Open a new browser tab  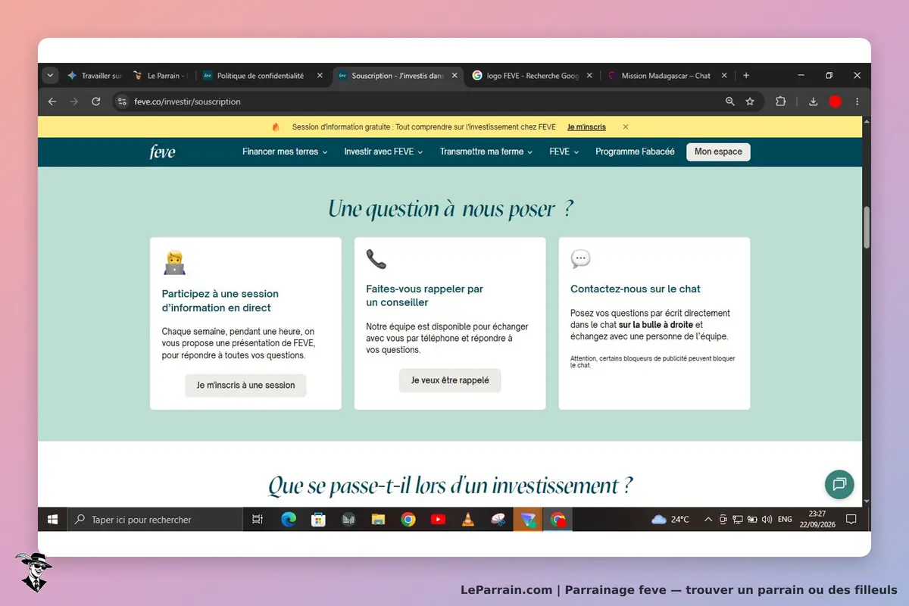pyautogui.click(x=746, y=76)
